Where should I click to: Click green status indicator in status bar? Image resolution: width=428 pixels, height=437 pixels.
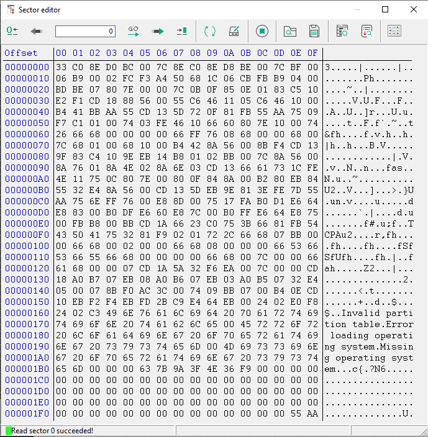(8, 431)
